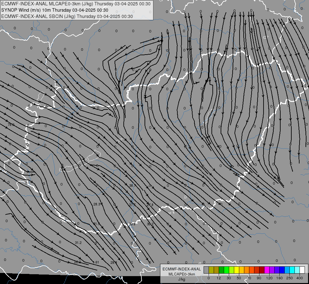
Task: Select legend tick value 250
Action: (289, 278)
